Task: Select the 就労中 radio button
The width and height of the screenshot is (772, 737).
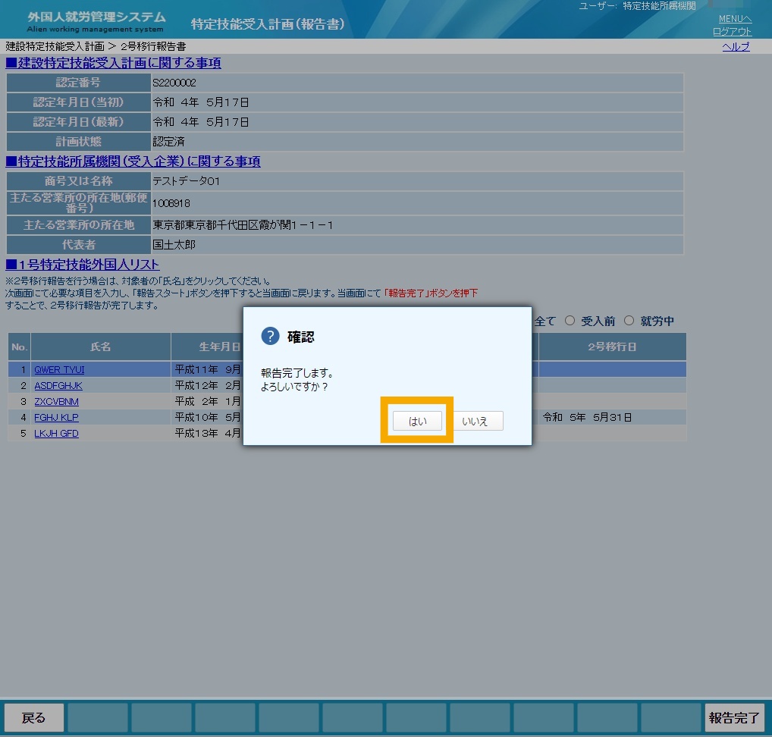Action: pos(629,321)
